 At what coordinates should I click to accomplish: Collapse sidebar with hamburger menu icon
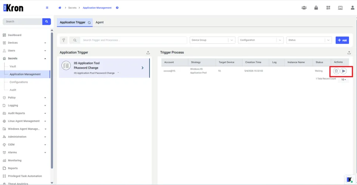47,8
